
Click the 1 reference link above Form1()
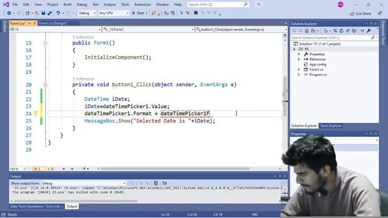coord(83,37)
